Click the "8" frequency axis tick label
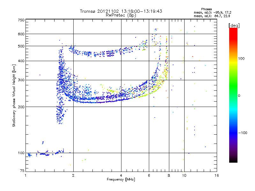 (169, 175)
